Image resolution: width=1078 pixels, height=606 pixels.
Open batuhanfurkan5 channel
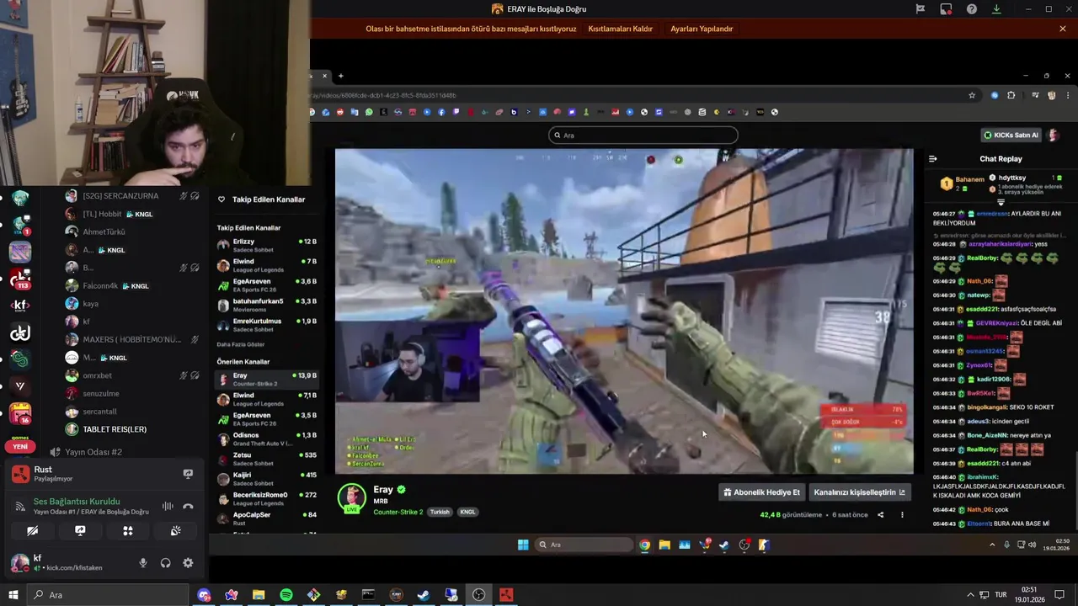pyautogui.click(x=266, y=305)
